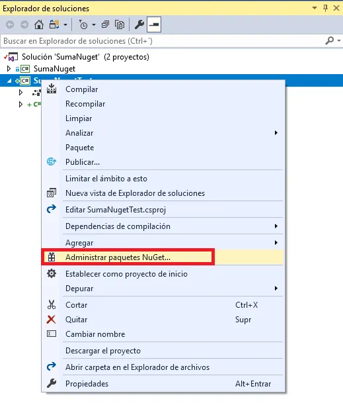Collapse the selected SumaNugetTest project node
The width and height of the screenshot is (343, 409).
coord(9,81)
